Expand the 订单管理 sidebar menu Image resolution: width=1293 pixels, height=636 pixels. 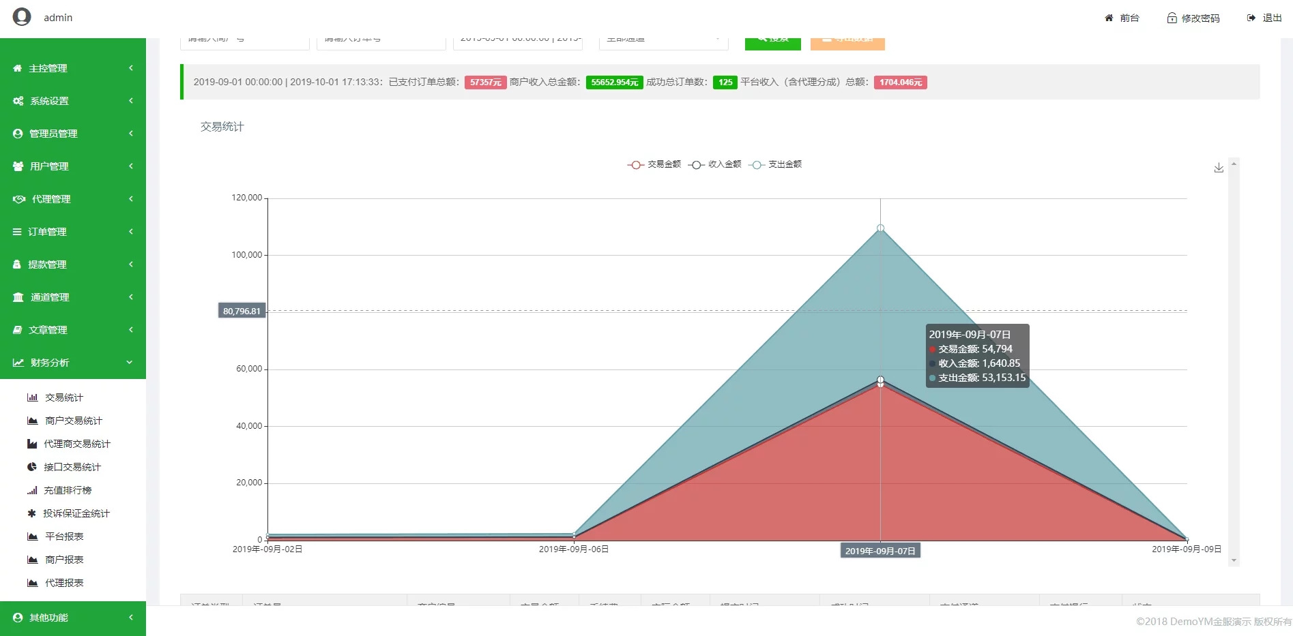[x=73, y=232]
